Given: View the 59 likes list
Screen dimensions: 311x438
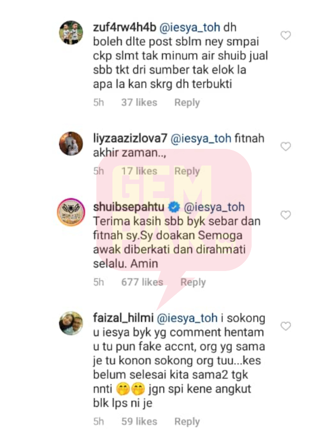Looking at the screenshot, I should coord(139,421).
